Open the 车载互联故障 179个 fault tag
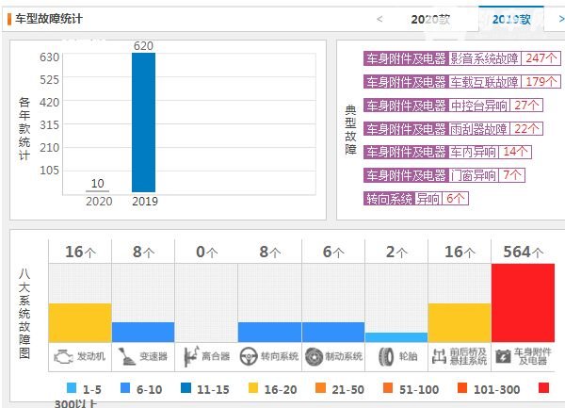 coord(462,82)
